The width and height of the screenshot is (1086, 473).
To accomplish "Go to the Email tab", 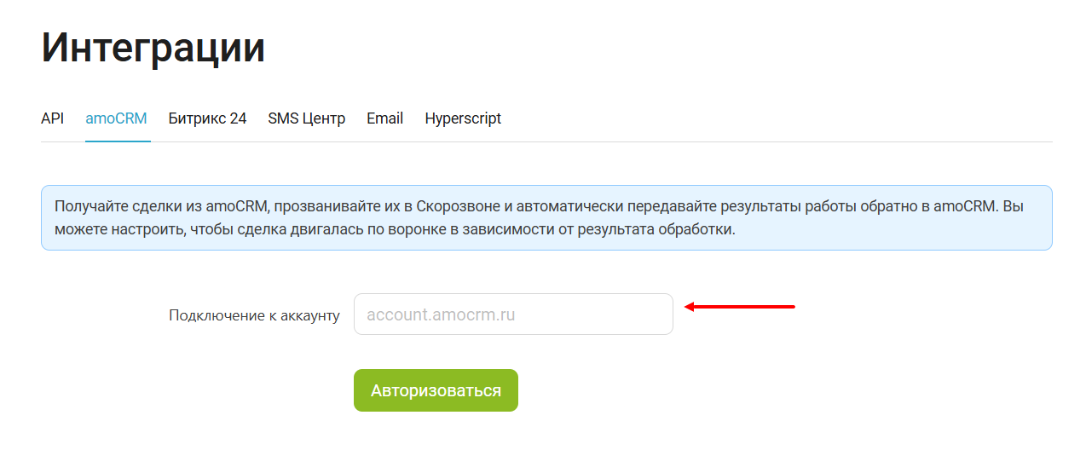I will coord(384,118).
